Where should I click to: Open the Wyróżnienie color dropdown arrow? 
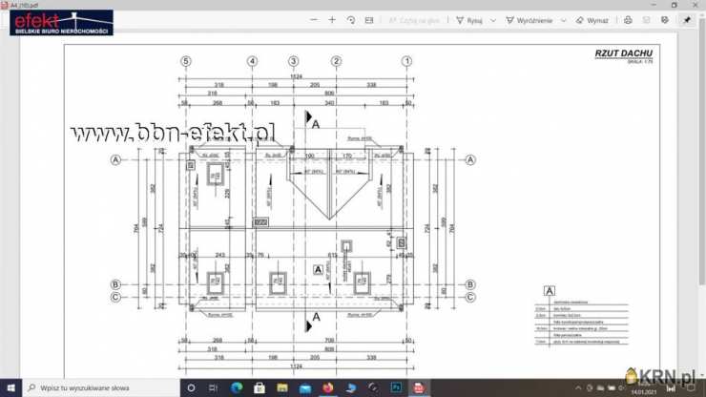(564, 20)
